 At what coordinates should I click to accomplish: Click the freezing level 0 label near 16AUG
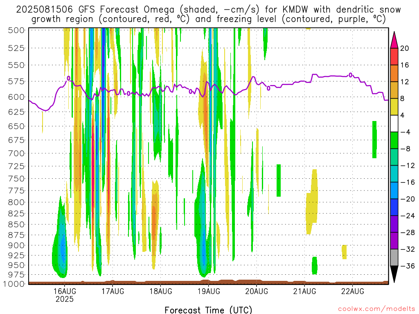(x=68, y=78)
